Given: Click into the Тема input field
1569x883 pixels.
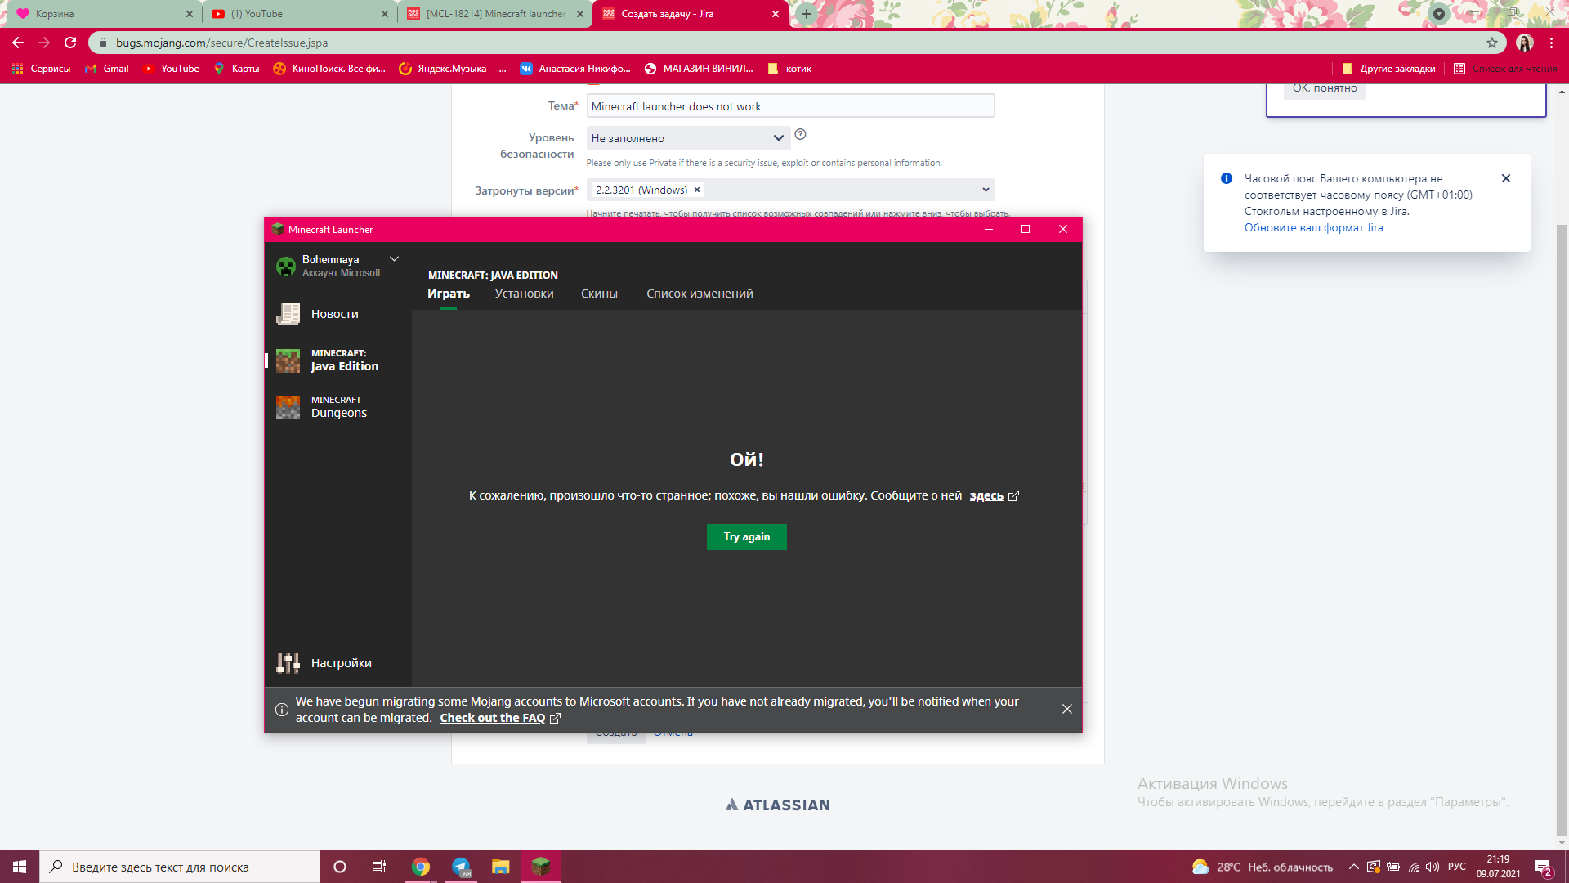Looking at the screenshot, I should click(789, 106).
